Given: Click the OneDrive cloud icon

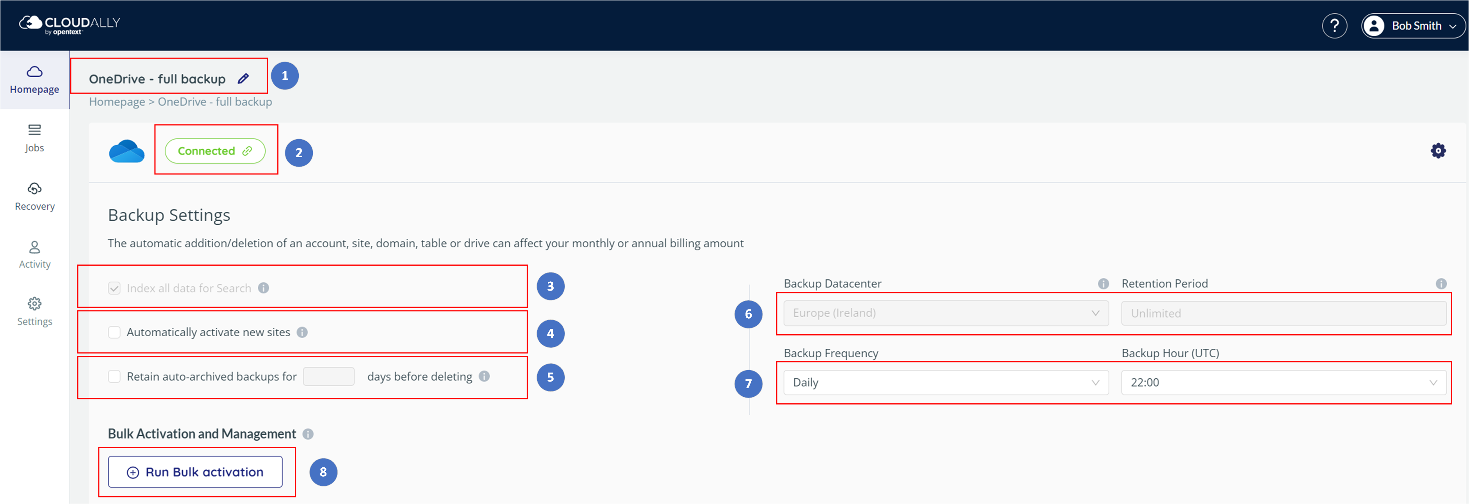Looking at the screenshot, I should (x=127, y=151).
